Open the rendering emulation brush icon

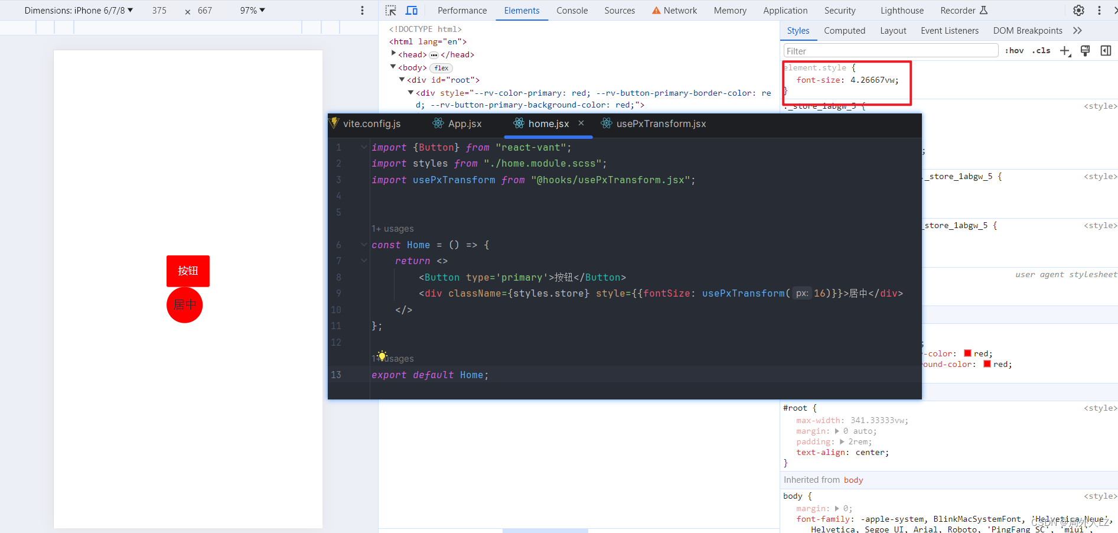pos(1085,51)
